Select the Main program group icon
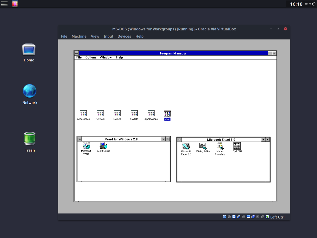The image size is (317, 238). click(167, 116)
